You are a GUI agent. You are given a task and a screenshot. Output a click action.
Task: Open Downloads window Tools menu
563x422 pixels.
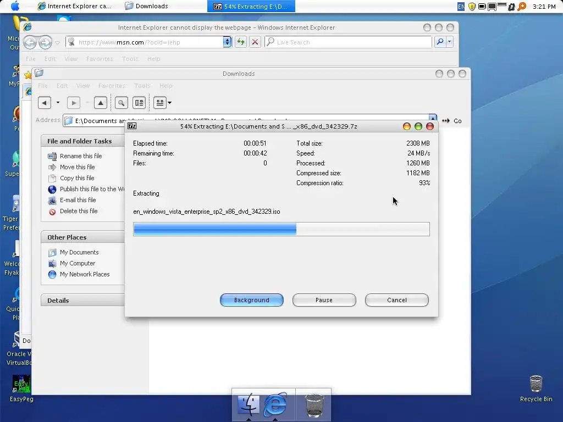(142, 86)
